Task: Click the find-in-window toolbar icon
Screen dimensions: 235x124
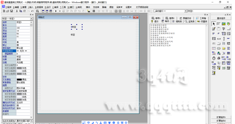Action: [38, 11]
